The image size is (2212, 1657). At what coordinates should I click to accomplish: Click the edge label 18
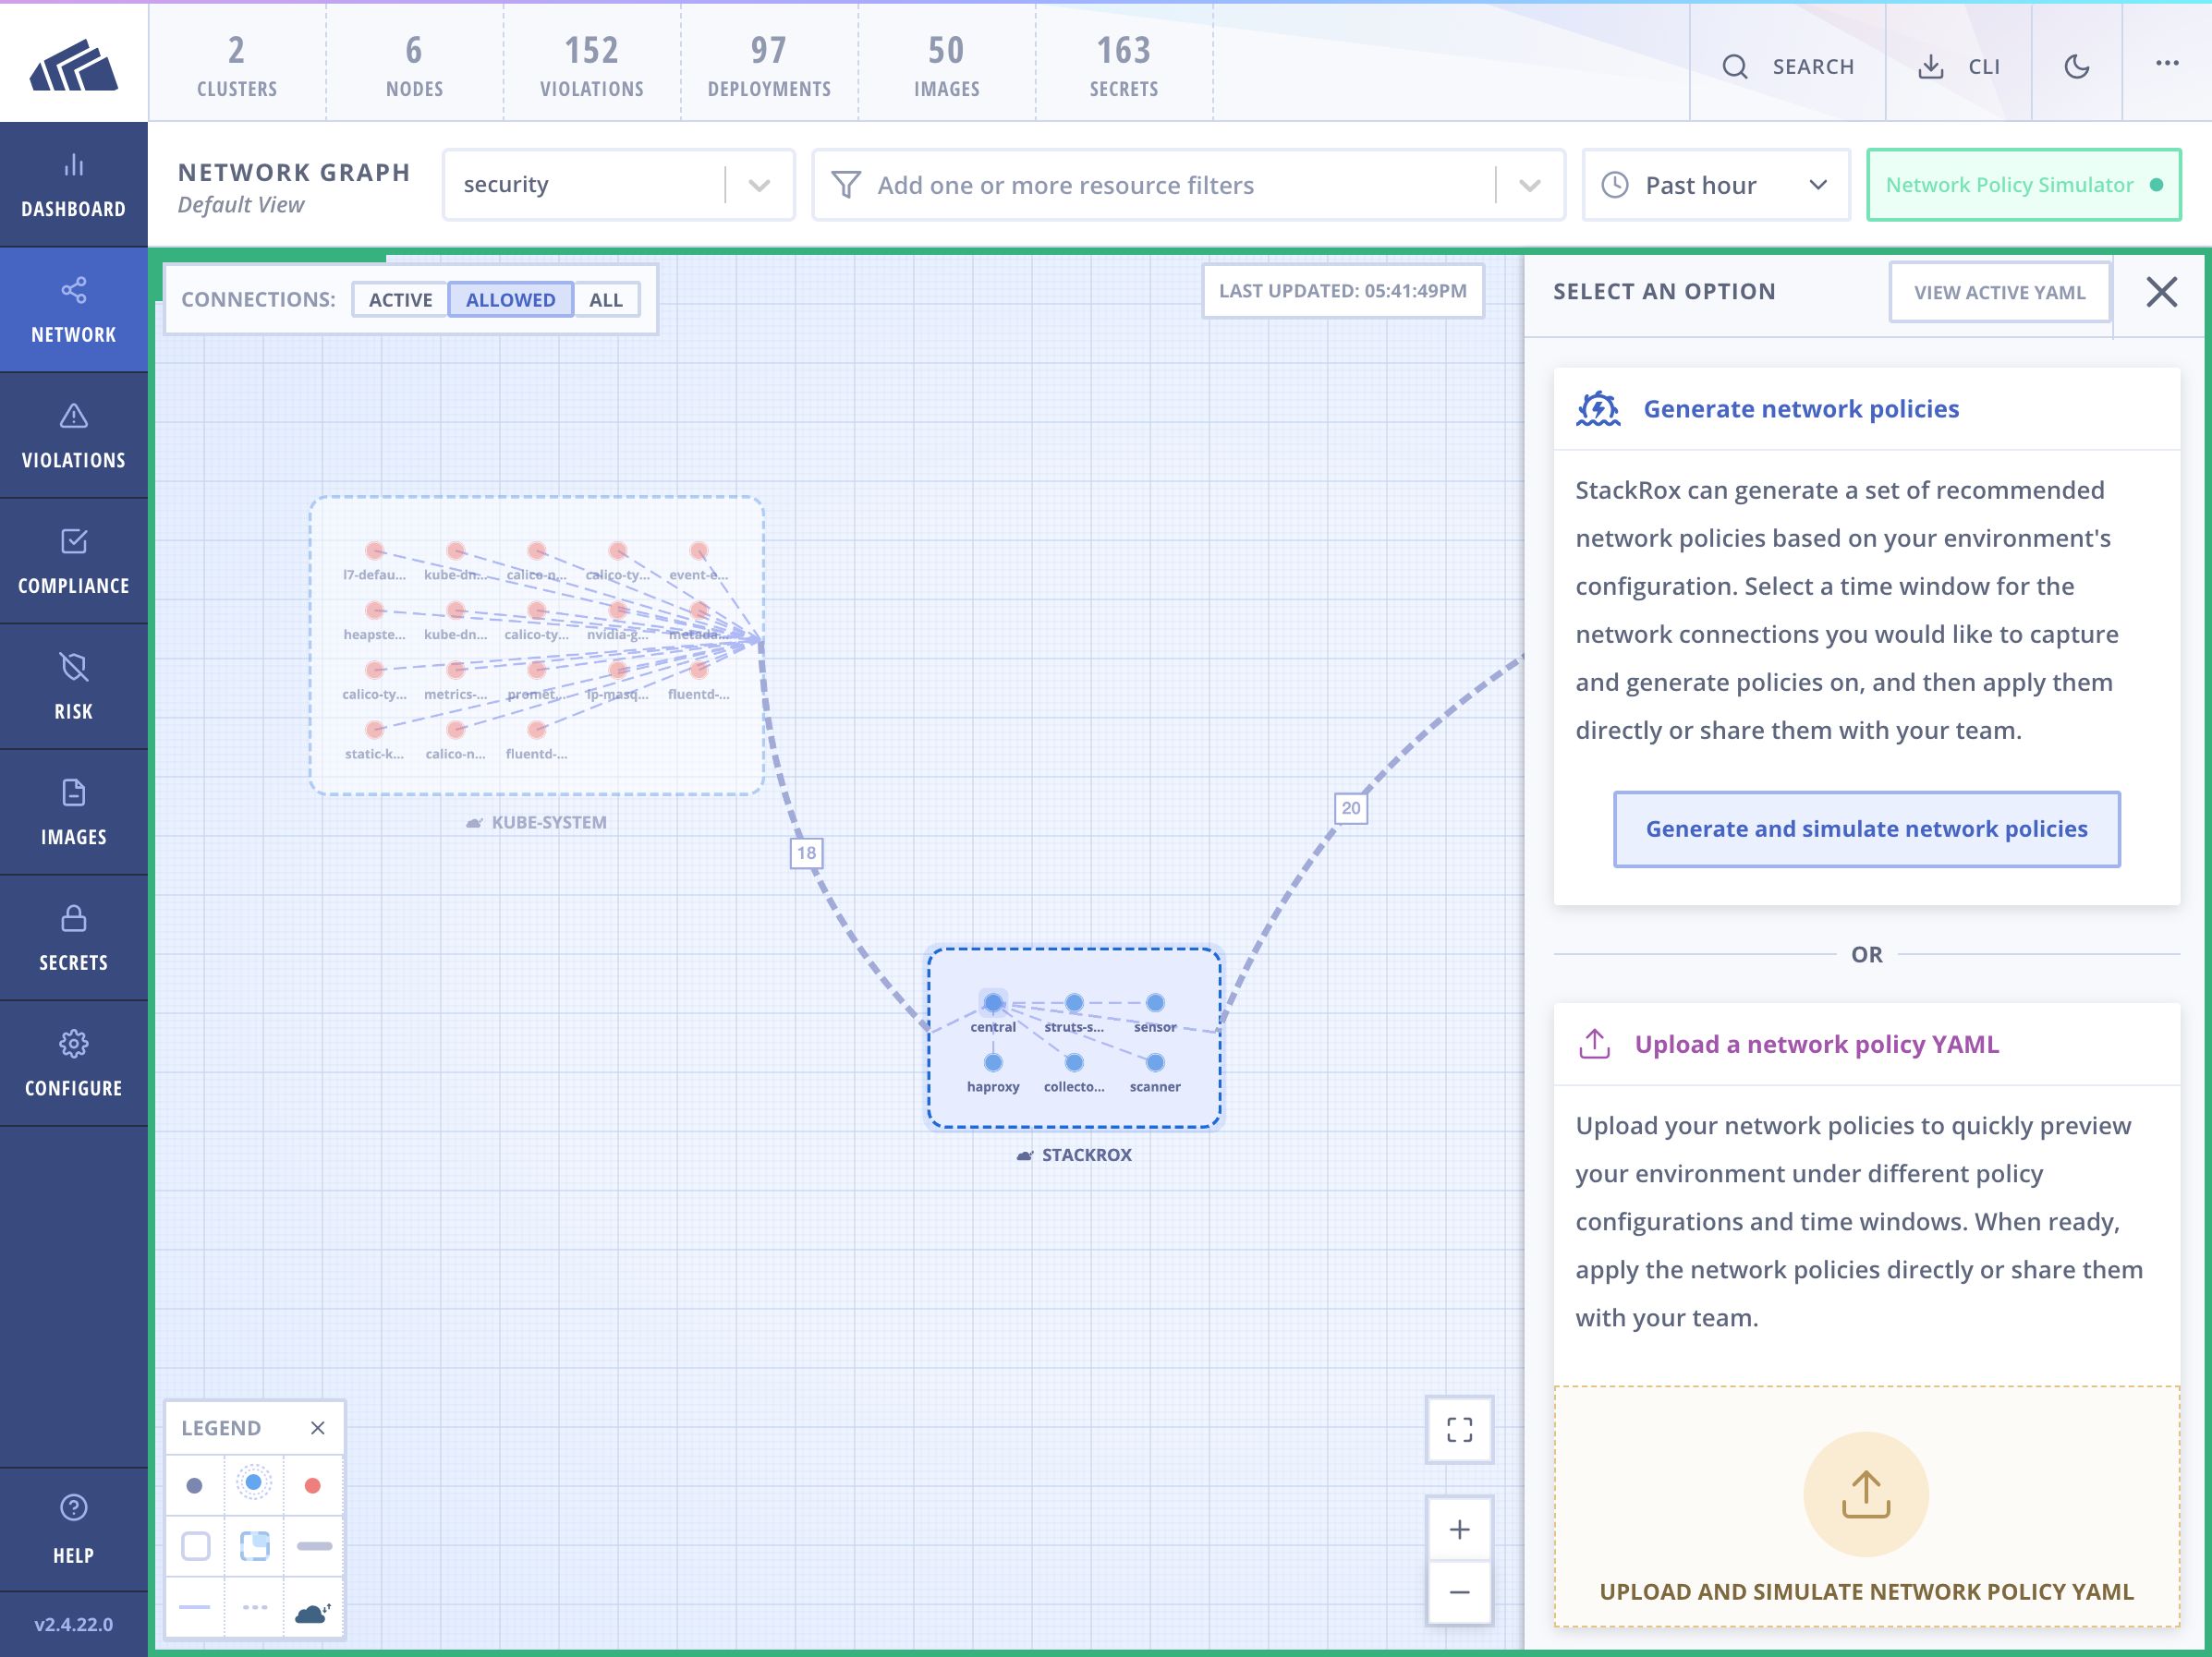pyautogui.click(x=805, y=853)
